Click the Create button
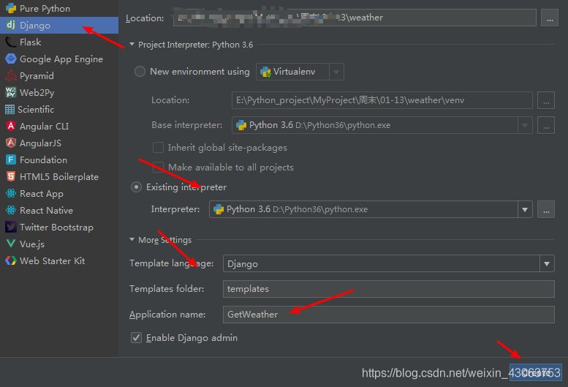This screenshot has width=568, height=387. click(x=535, y=372)
